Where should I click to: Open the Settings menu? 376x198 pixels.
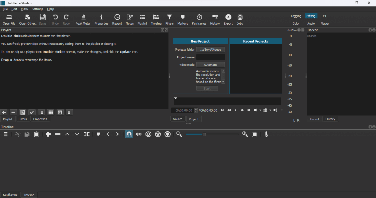37,9
